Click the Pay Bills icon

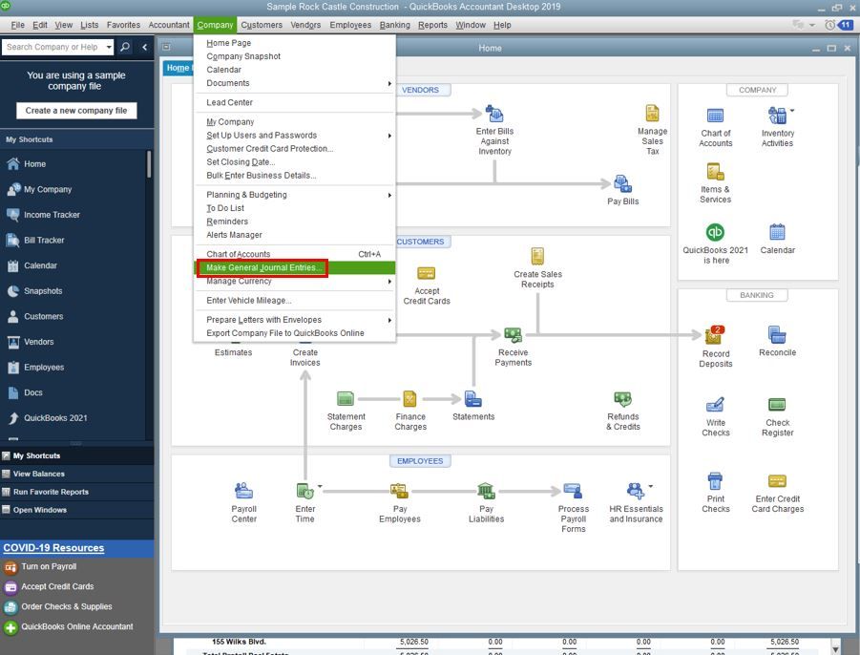(x=622, y=183)
